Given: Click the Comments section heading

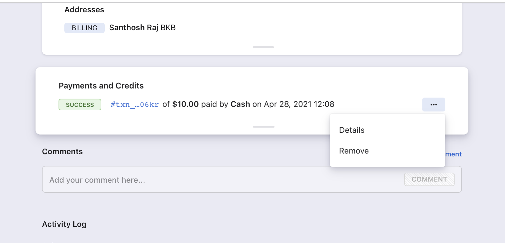Looking at the screenshot, I should point(62,151).
